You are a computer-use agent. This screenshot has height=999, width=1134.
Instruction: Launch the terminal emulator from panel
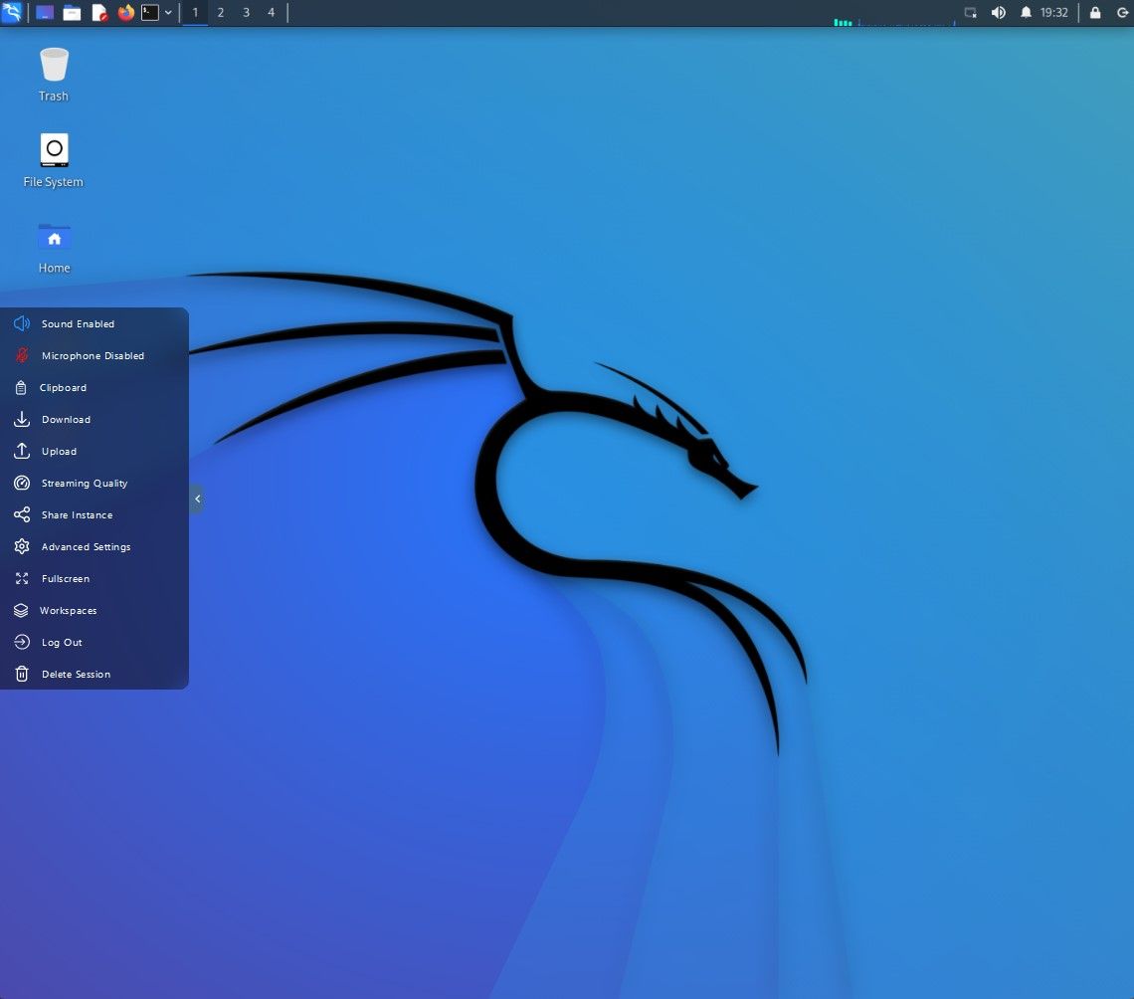pos(150,13)
